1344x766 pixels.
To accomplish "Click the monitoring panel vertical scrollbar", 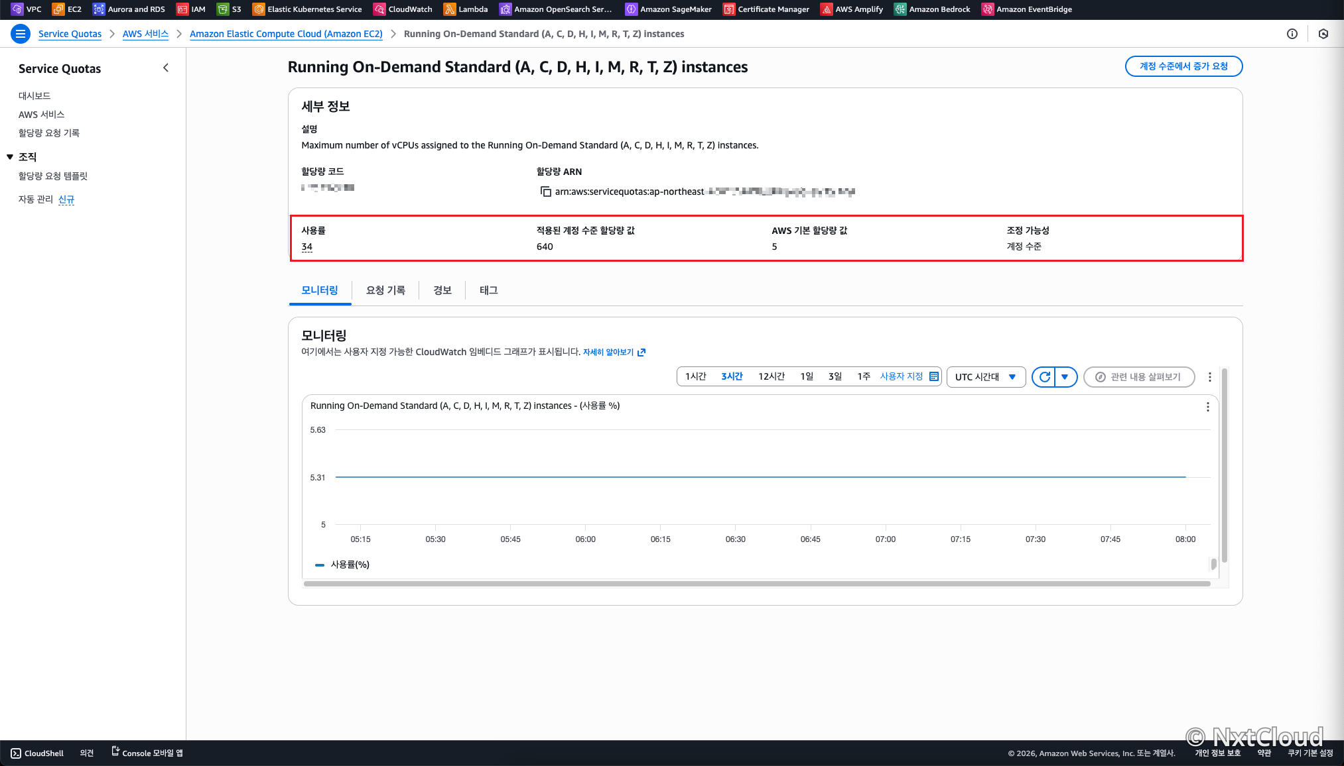I will click(1224, 465).
